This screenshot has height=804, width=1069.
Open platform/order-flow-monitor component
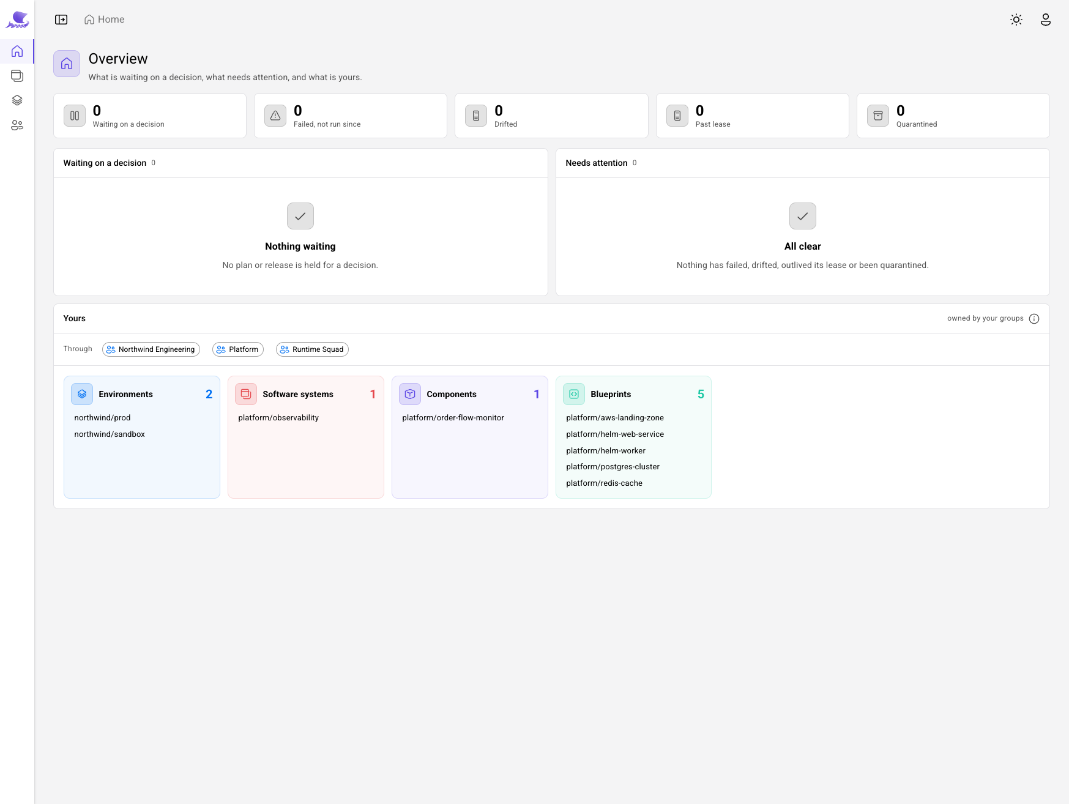(453, 418)
